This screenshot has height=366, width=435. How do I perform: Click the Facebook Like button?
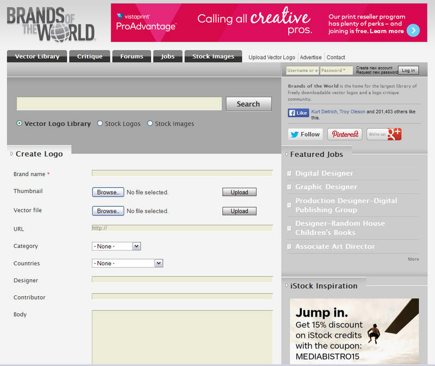(298, 113)
